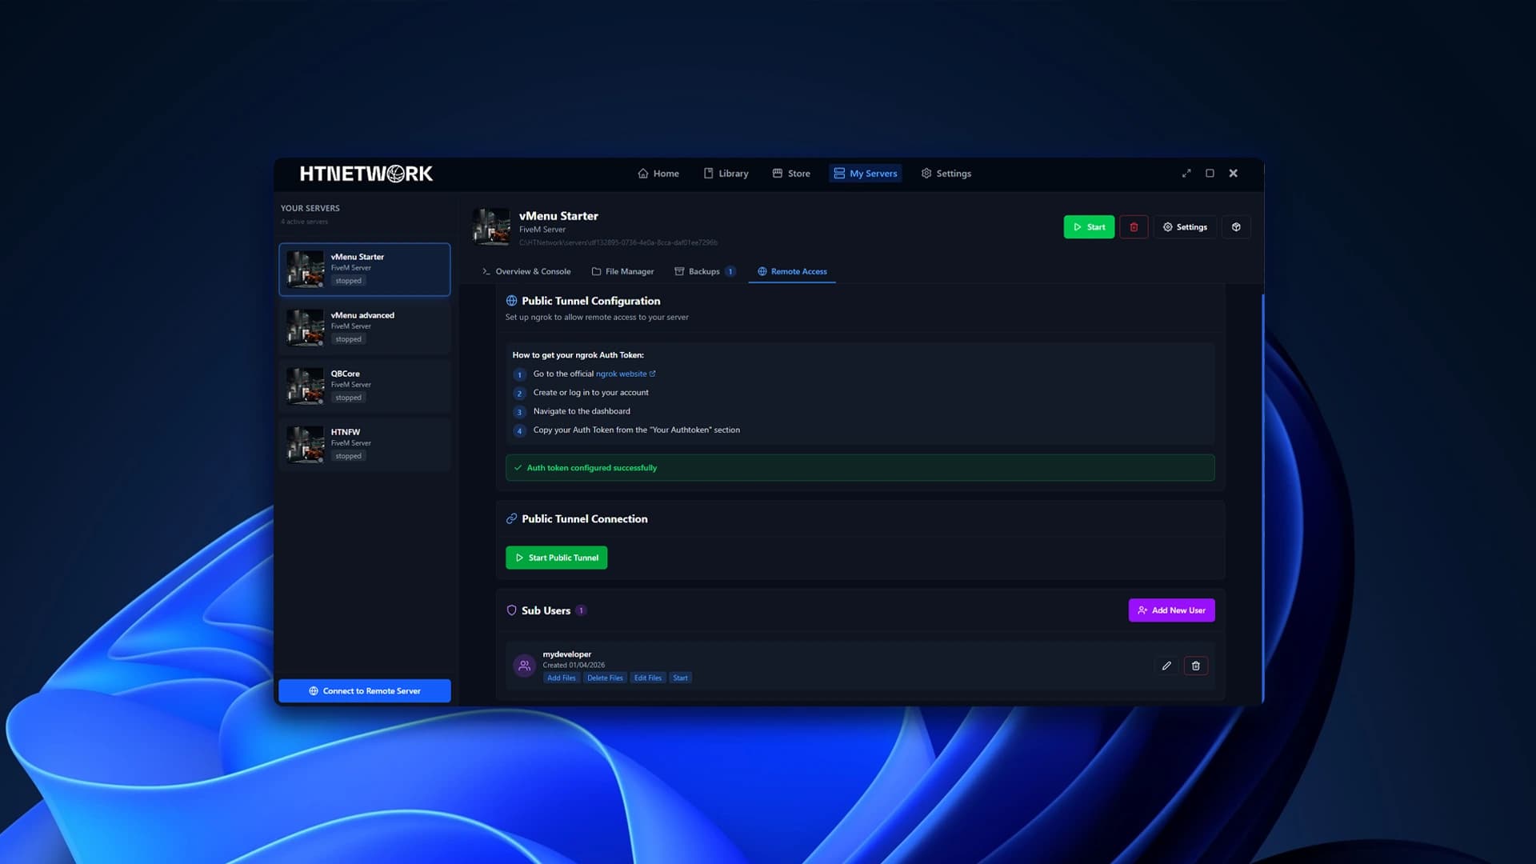
Task: Select the QBCore server in the sidebar
Action: tap(365, 386)
